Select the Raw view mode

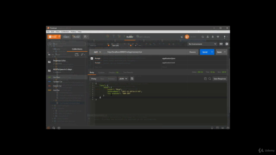102,79
